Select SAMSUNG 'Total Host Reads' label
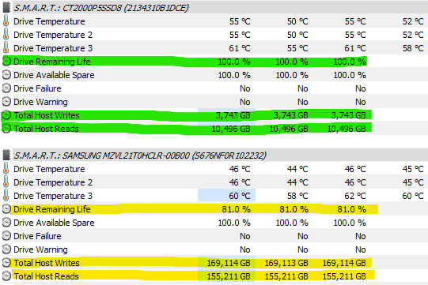 tap(46, 276)
